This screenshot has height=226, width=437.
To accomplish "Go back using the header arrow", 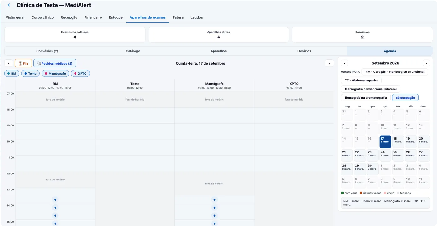I will coord(9,5).
